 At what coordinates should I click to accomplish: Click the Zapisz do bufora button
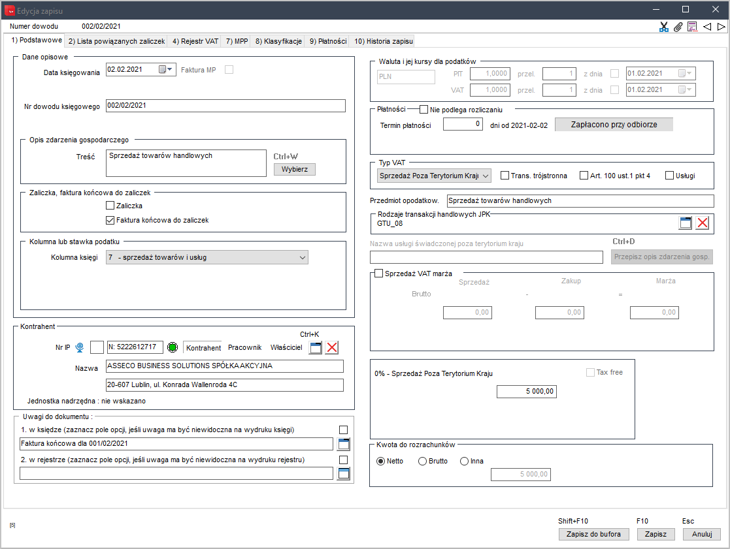(x=593, y=534)
